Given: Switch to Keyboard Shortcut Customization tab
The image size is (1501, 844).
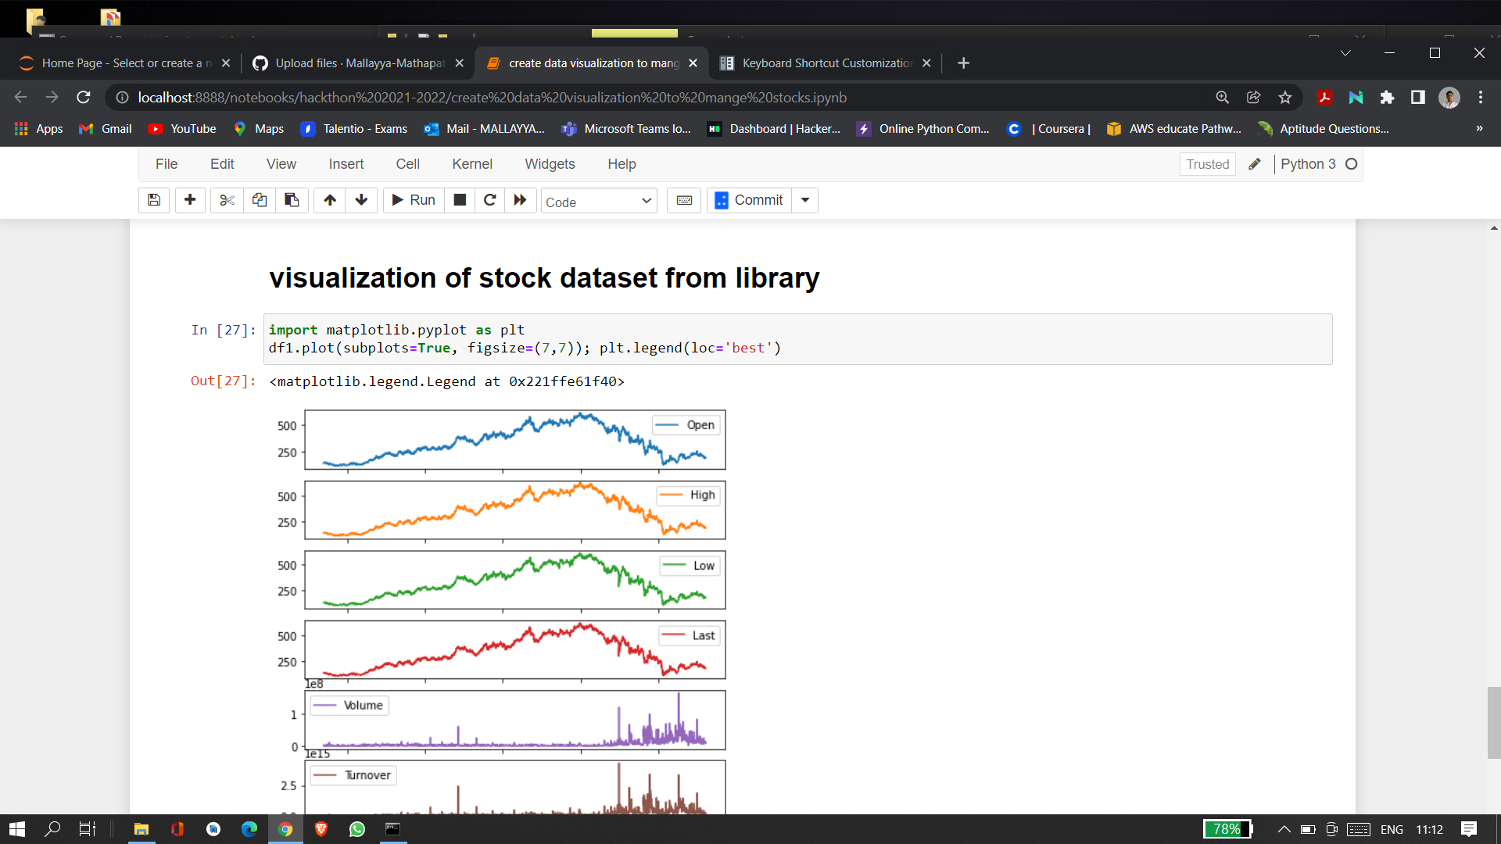Looking at the screenshot, I should coord(826,63).
